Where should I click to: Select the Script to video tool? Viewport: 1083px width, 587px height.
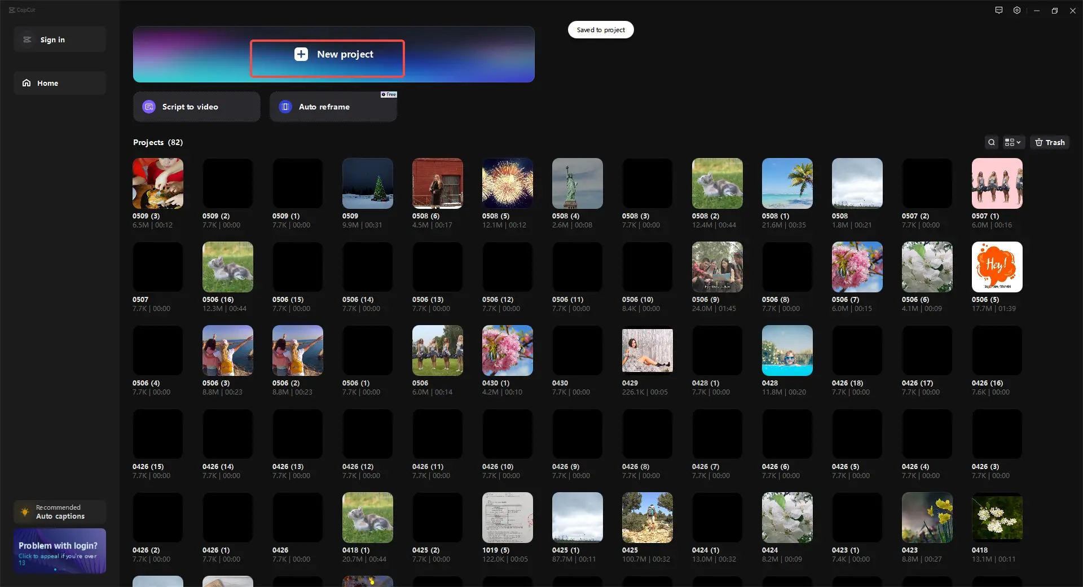tap(196, 107)
